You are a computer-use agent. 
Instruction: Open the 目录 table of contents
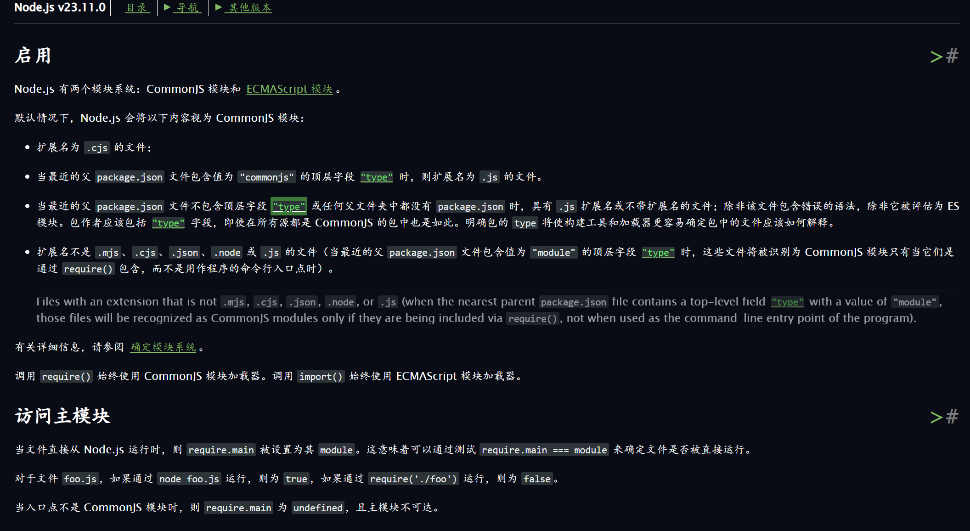click(x=137, y=8)
